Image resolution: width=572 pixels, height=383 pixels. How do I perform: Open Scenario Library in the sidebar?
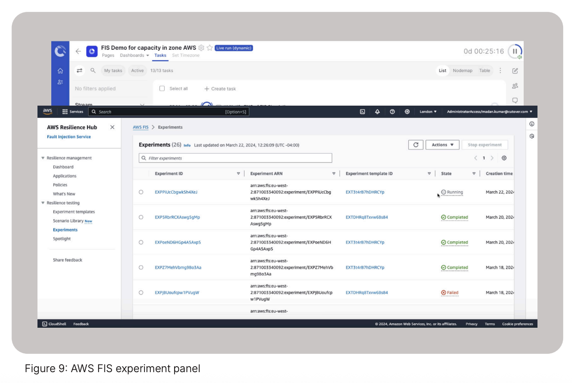68,221
